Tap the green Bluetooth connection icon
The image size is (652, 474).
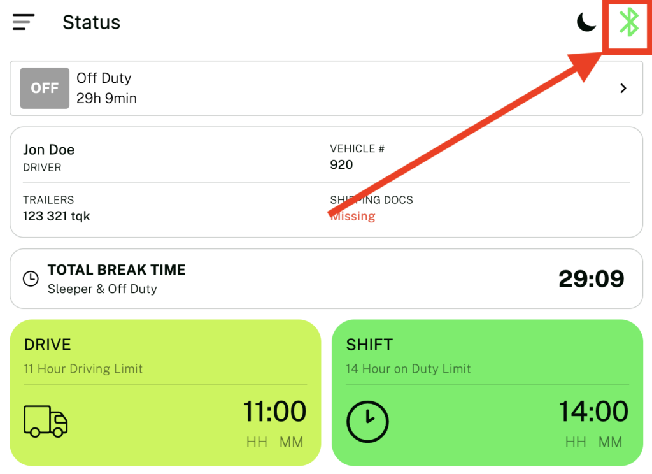[629, 23]
